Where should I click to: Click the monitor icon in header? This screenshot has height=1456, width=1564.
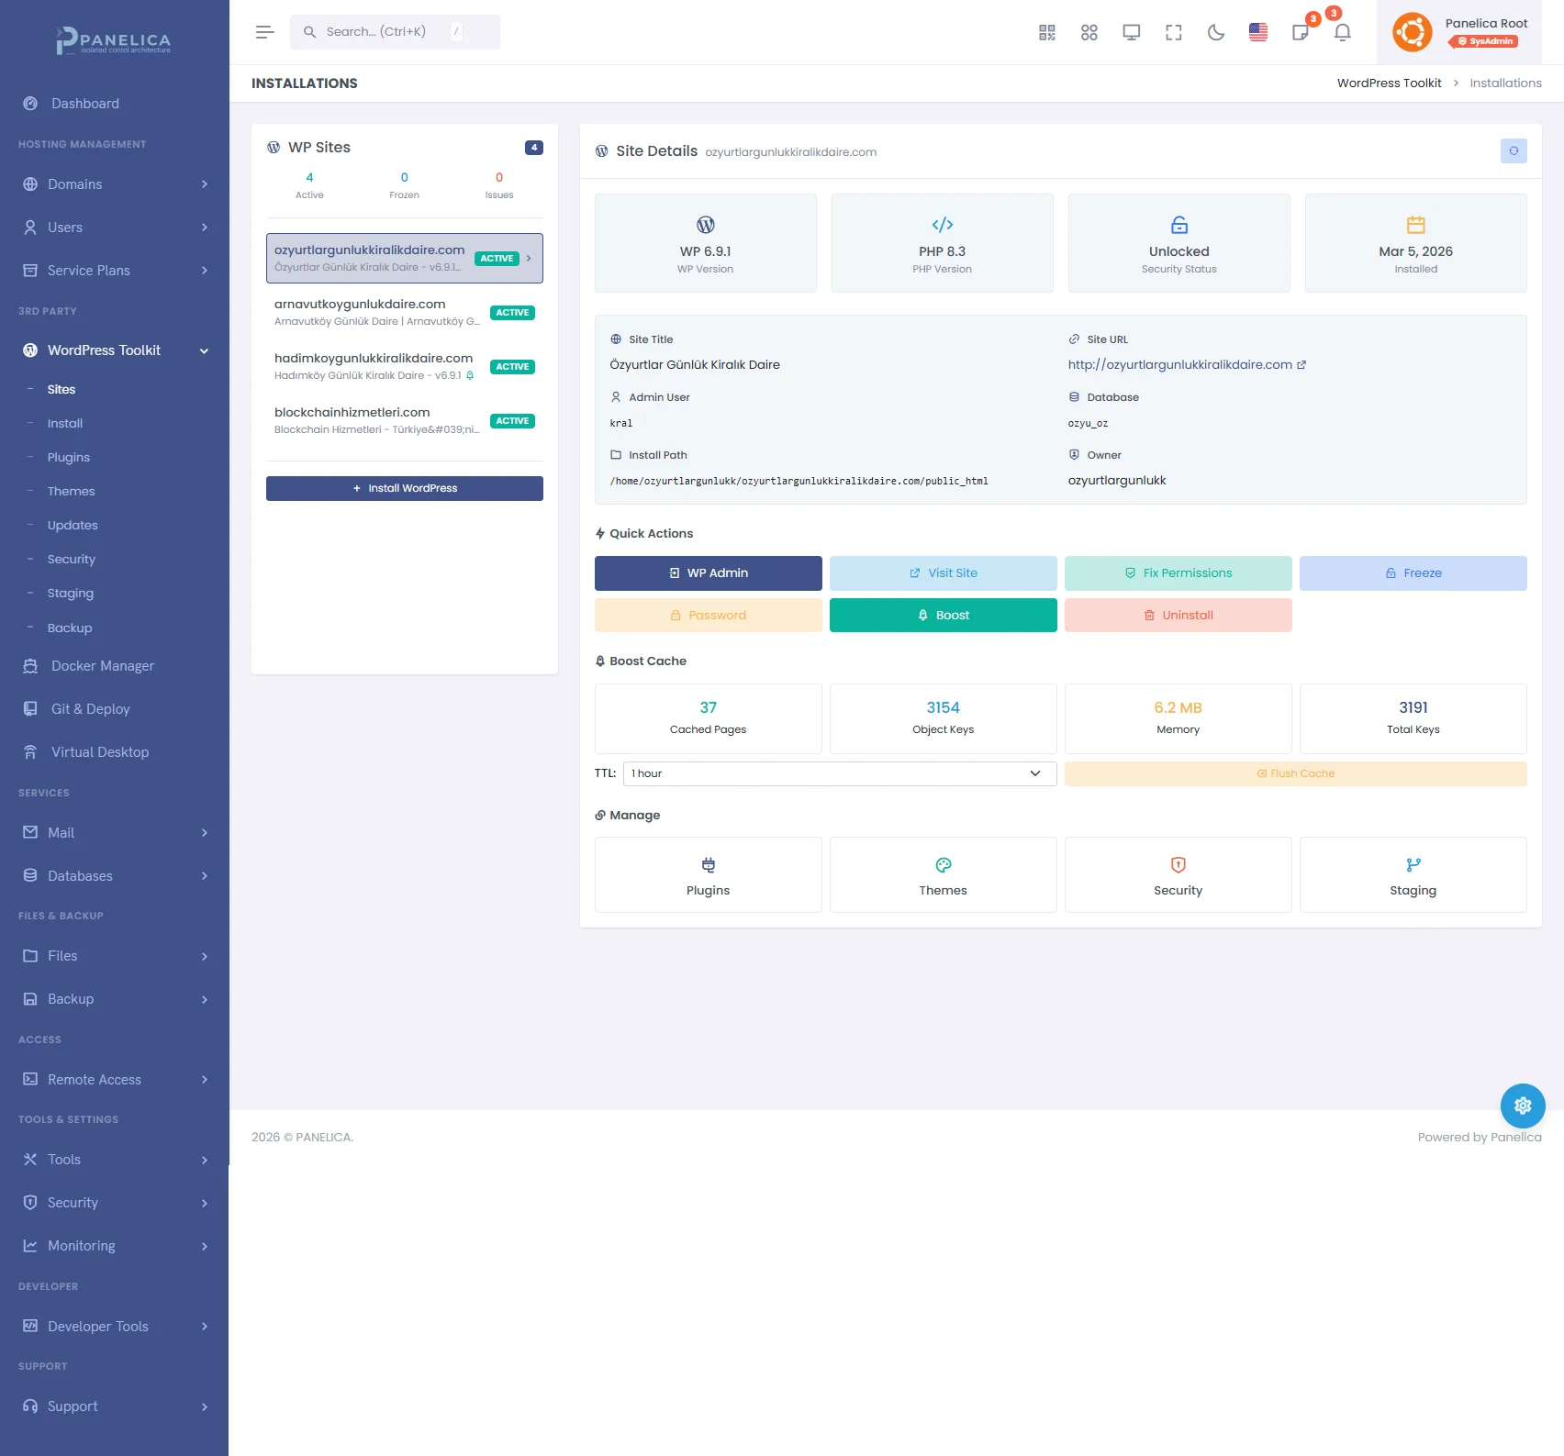coord(1131,33)
